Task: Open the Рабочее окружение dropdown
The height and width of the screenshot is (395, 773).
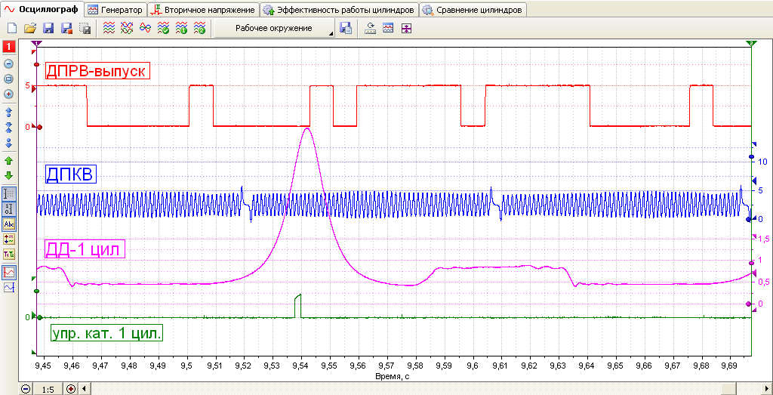Action: click(x=273, y=29)
